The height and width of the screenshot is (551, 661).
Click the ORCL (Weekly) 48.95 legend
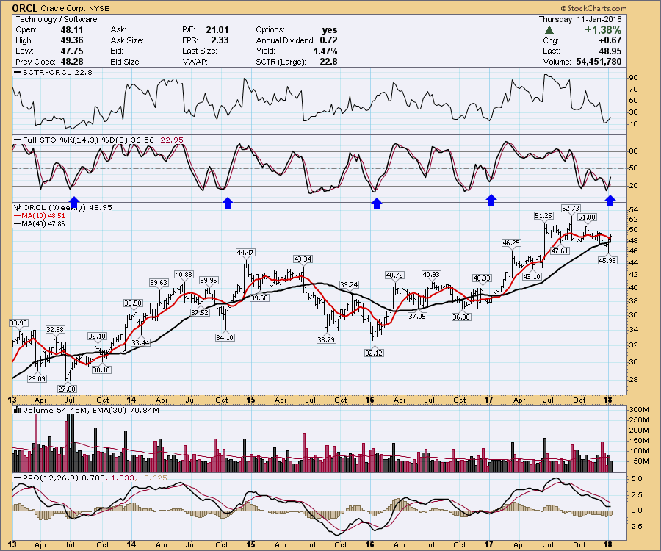pos(63,207)
